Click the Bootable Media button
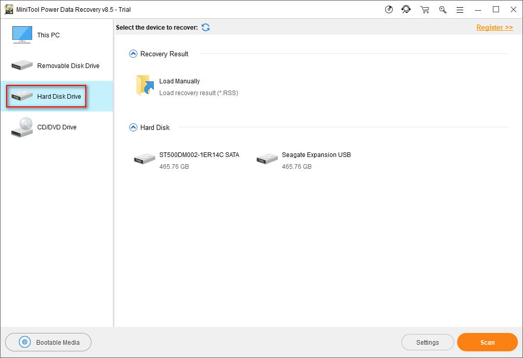This screenshot has height=358, width=523. pyautogui.click(x=49, y=342)
